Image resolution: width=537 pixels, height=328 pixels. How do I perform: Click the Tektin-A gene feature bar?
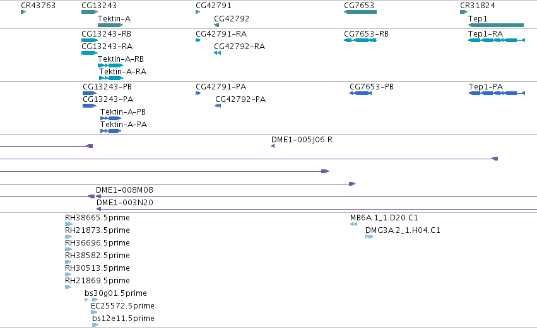tap(110, 25)
